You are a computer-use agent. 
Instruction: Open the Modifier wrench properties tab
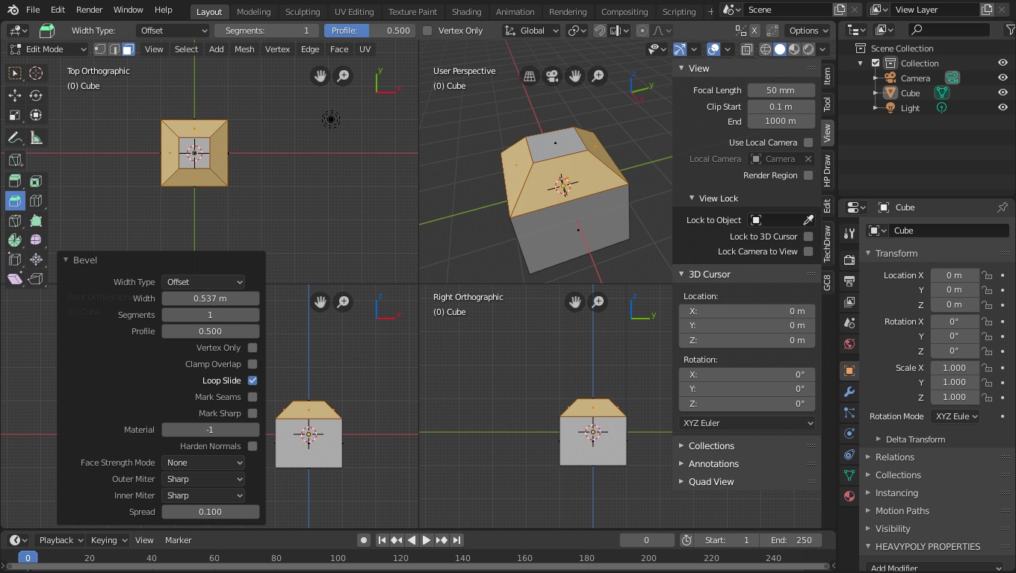coord(849,392)
